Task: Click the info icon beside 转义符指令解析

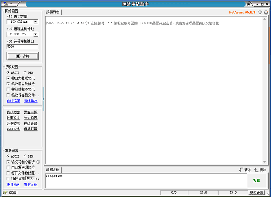Action: (38, 162)
